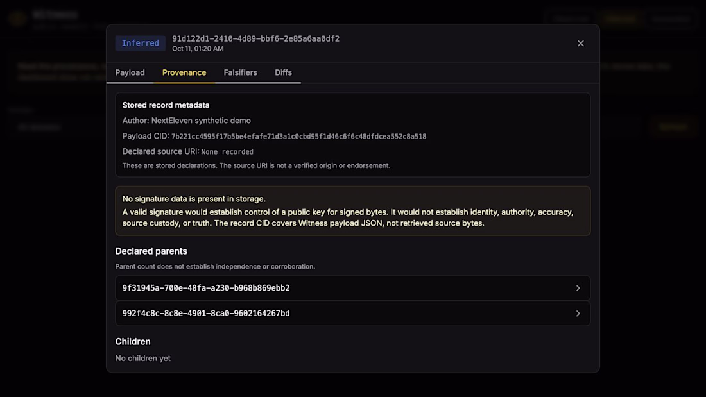Image resolution: width=706 pixels, height=397 pixels.
Task: Click the 'Declared parents' heading
Action: coord(151,251)
